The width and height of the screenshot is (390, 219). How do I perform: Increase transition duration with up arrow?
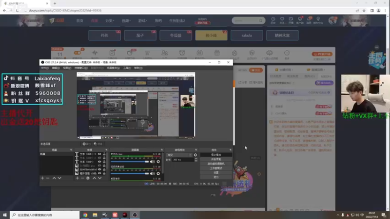(196, 159)
